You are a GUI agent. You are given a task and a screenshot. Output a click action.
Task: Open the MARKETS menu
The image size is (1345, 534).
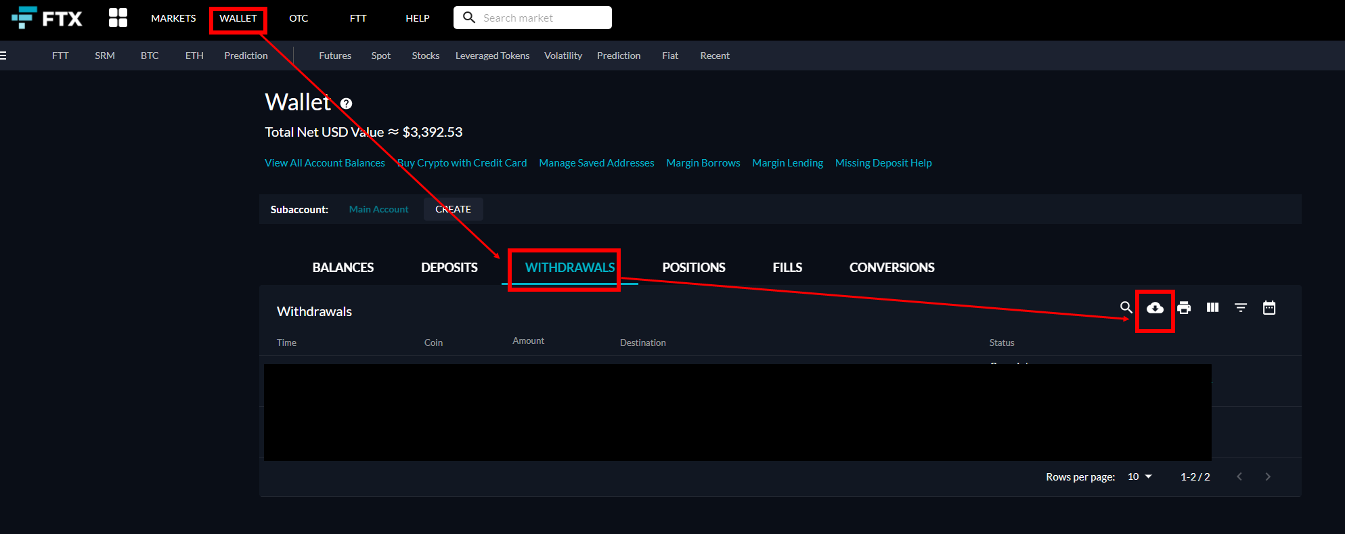tap(173, 18)
